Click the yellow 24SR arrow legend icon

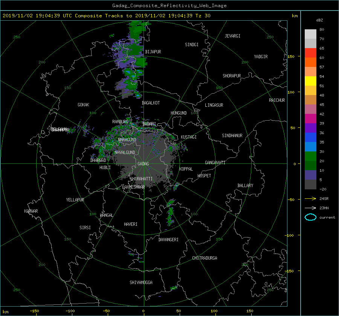tap(310, 198)
